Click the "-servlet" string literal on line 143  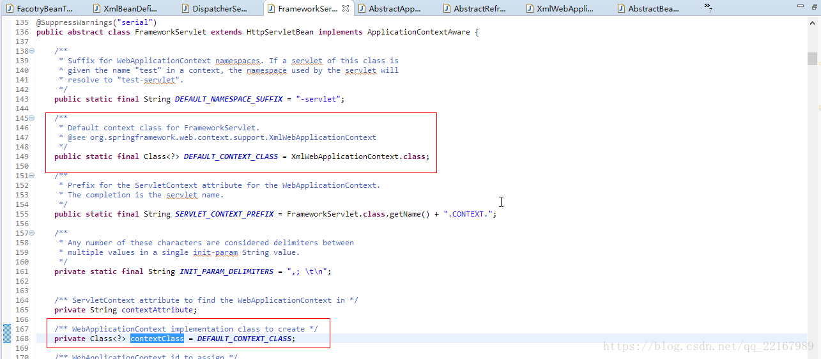tap(318, 99)
